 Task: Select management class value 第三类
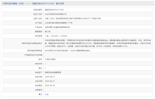[x=48, y=32]
